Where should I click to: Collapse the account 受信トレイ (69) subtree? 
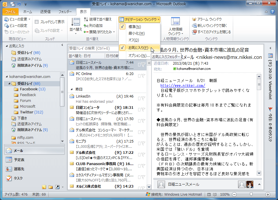click(9, 84)
